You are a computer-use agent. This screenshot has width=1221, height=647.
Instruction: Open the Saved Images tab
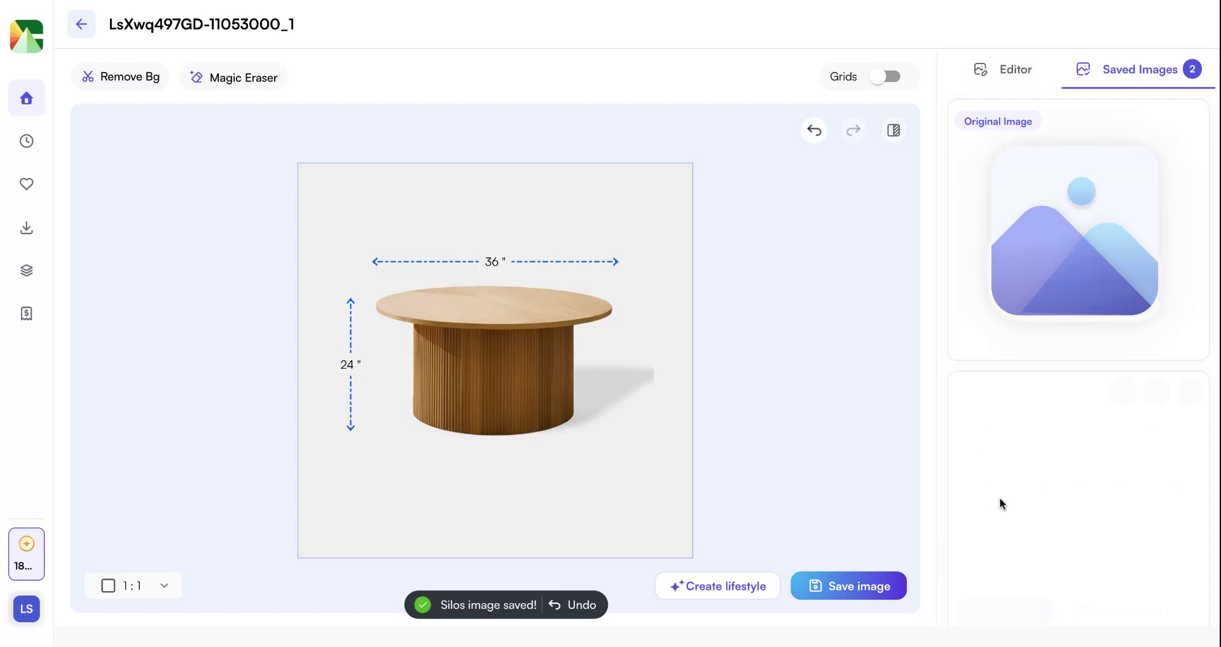click(x=1138, y=69)
